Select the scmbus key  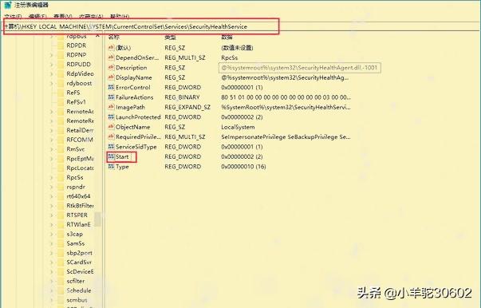click(77, 300)
